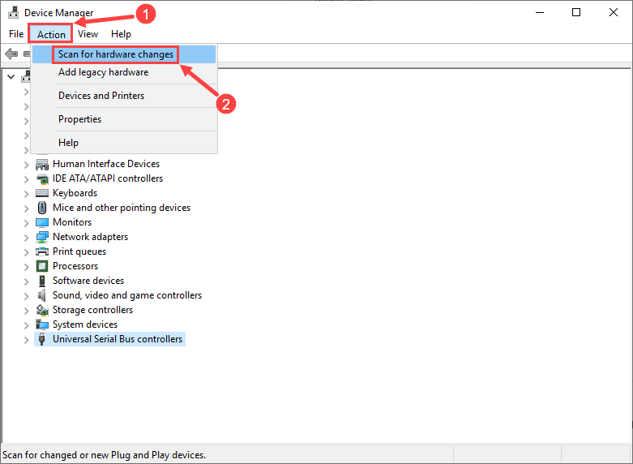The height and width of the screenshot is (464, 633).
Task: Select IDE ATA/ATAPI controllers label
Action: 108,178
